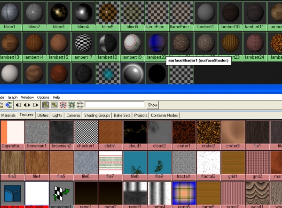Show input and output connections icon
The width and height of the screenshot is (282, 208).
(27, 105)
